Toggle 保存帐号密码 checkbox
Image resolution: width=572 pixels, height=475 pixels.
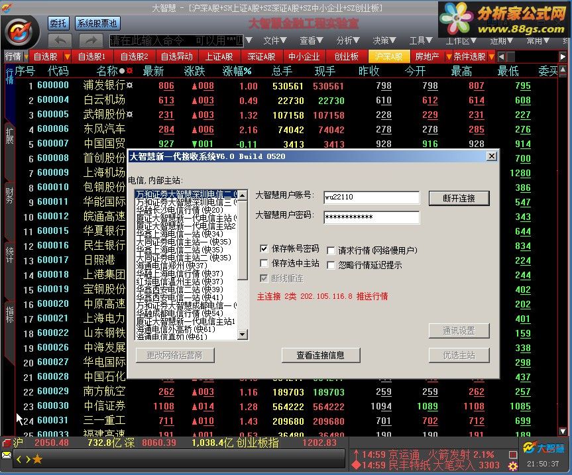(x=264, y=248)
